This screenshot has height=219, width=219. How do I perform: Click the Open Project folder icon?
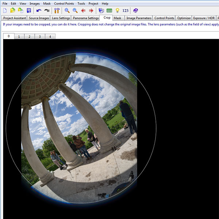[x=13, y=11]
